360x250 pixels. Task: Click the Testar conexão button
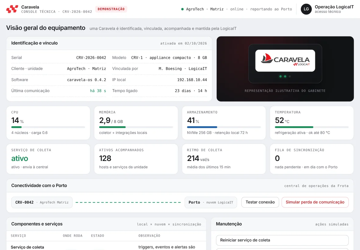point(260,202)
